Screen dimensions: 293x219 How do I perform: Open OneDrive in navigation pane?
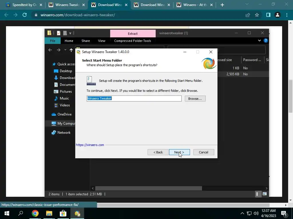coord(62,114)
